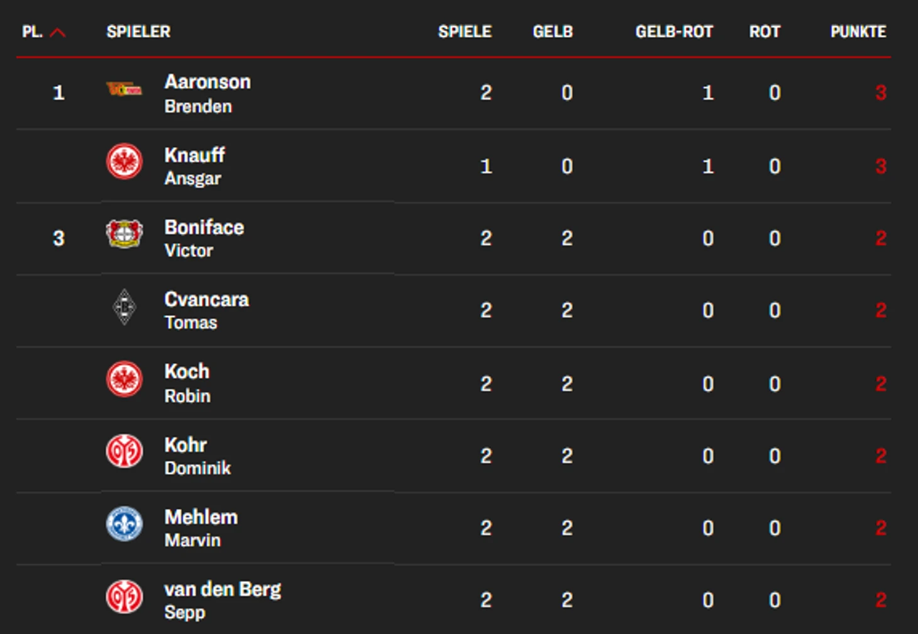Open player Mehlem Marvin
The image size is (918, 634).
[201, 528]
